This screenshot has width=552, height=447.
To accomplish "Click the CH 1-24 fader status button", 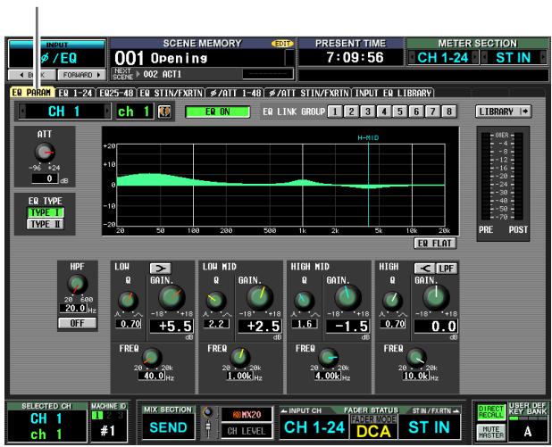I will [x=314, y=427].
